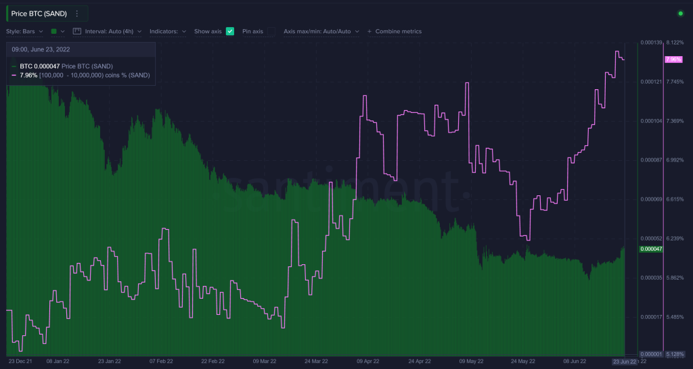The width and height of the screenshot is (693, 369).
Task: Uncheck the Show axis checkbox
Action: coord(230,31)
